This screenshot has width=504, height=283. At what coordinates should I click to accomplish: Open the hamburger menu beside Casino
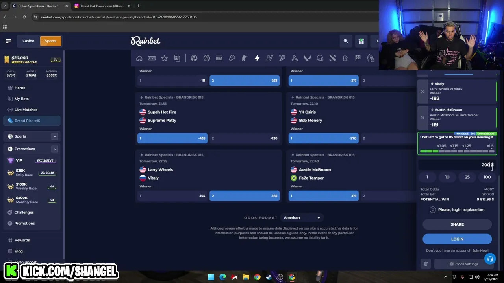click(8, 41)
